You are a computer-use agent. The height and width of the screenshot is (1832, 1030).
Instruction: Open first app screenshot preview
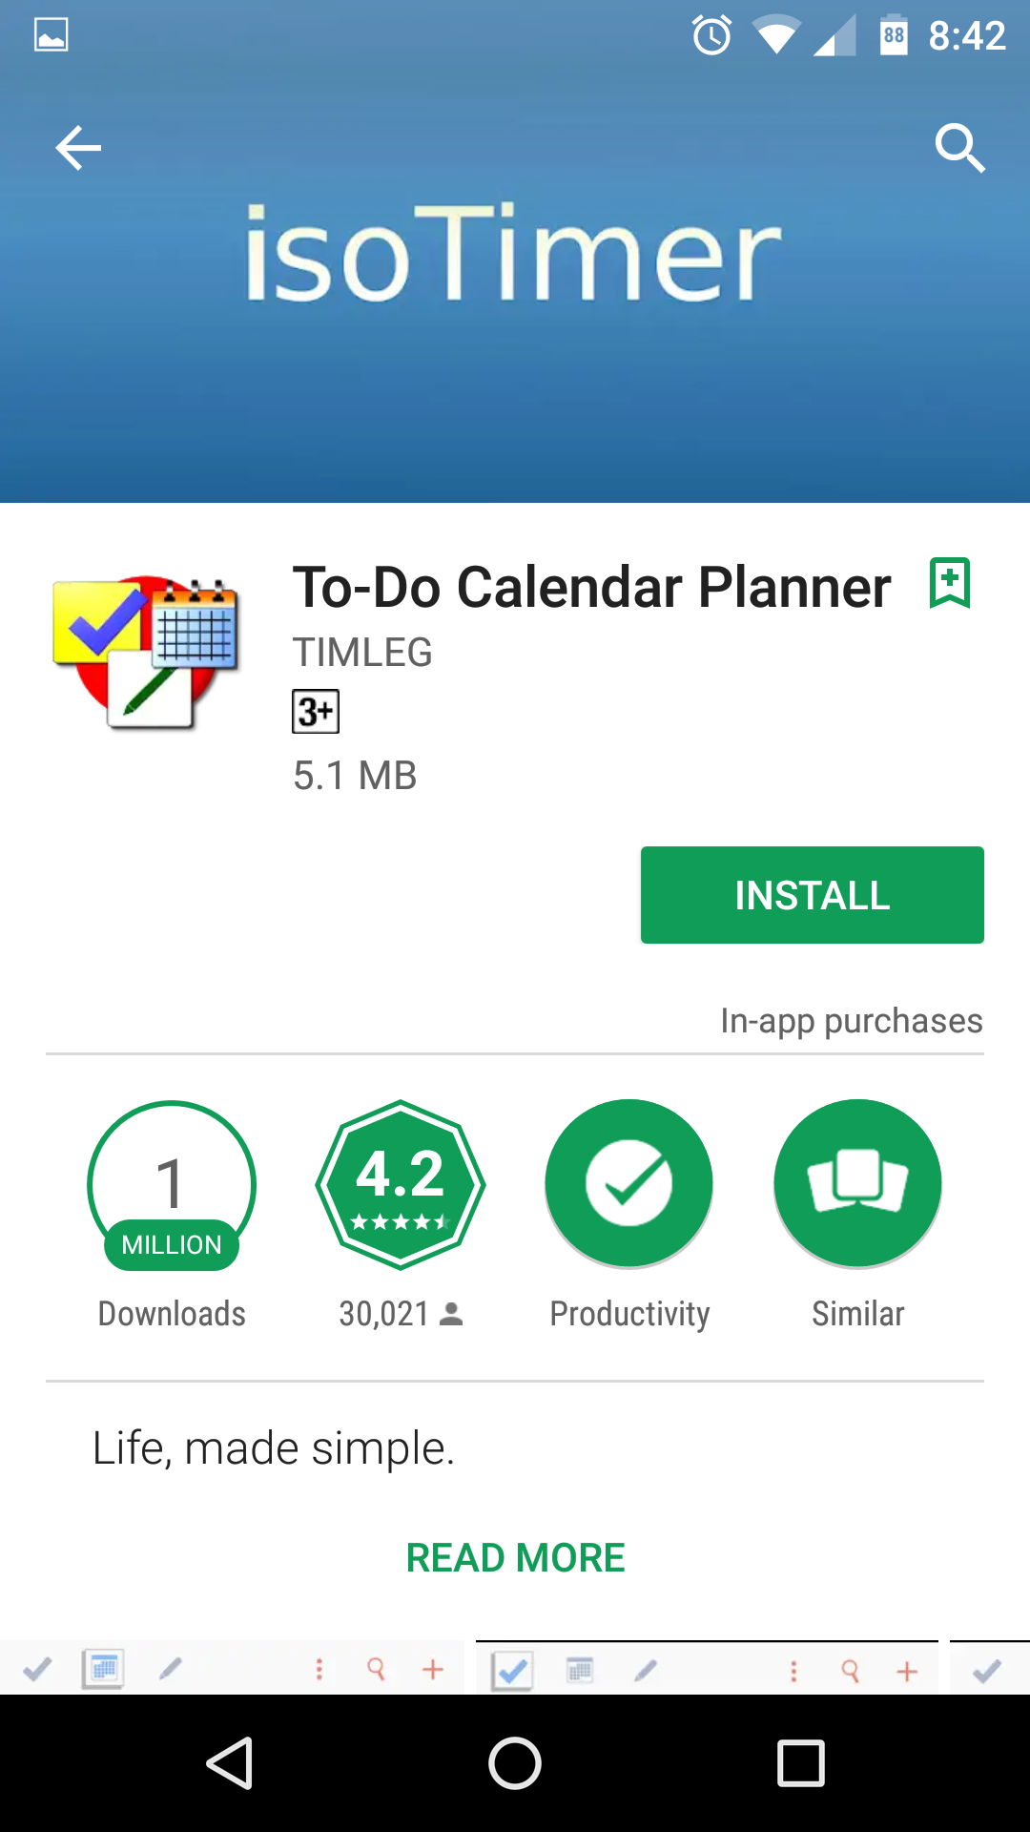[232, 1668]
